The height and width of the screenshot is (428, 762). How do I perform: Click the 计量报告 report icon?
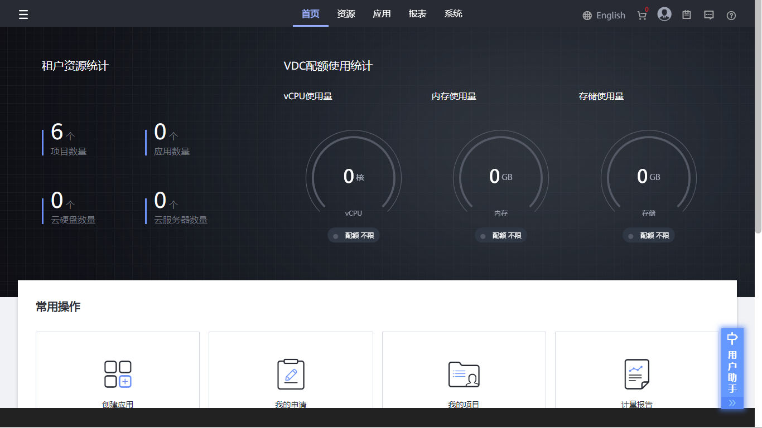[636, 374]
